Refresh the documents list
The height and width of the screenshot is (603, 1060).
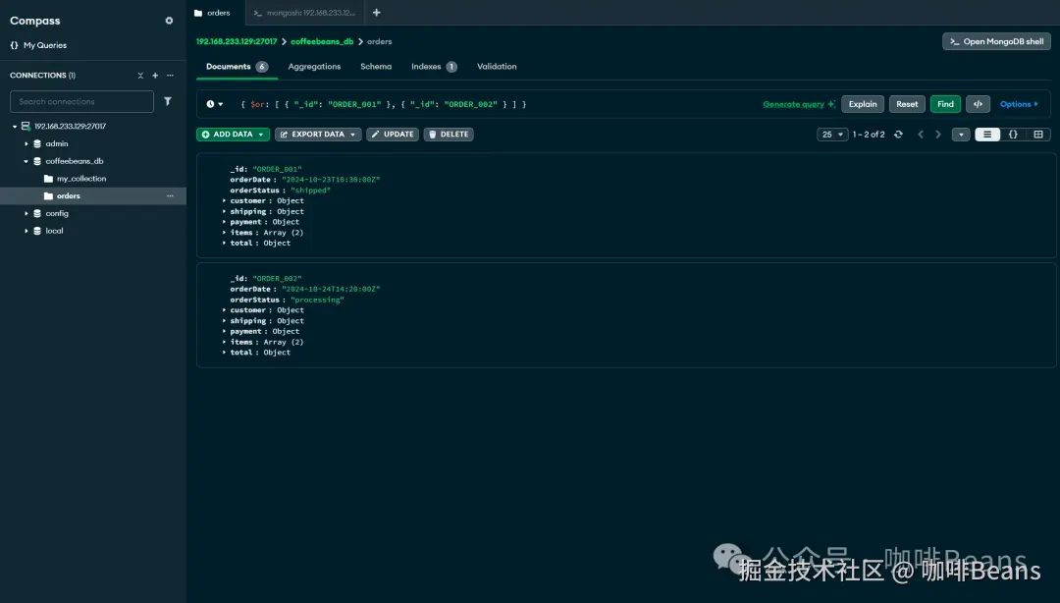click(x=898, y=135)
